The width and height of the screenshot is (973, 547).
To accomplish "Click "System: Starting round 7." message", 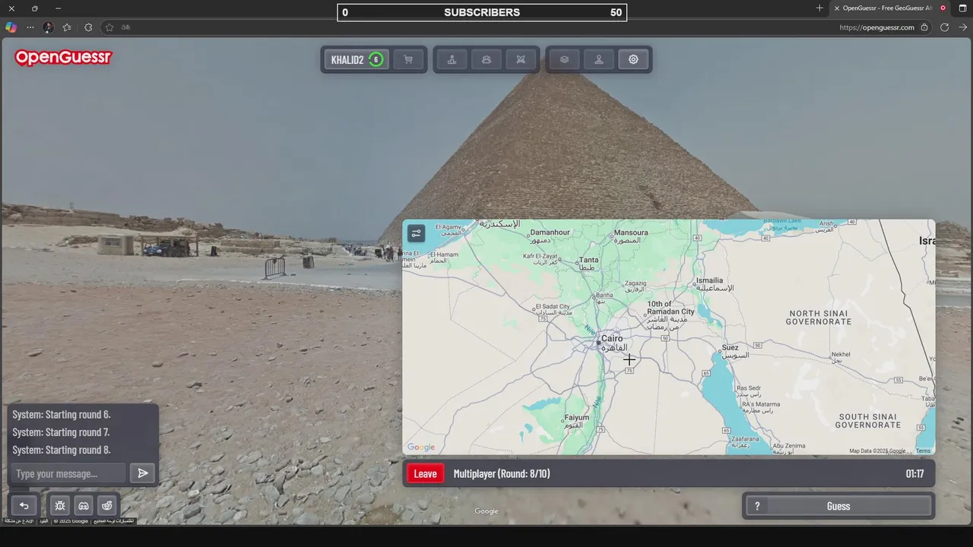I will (x=62, y=432).
